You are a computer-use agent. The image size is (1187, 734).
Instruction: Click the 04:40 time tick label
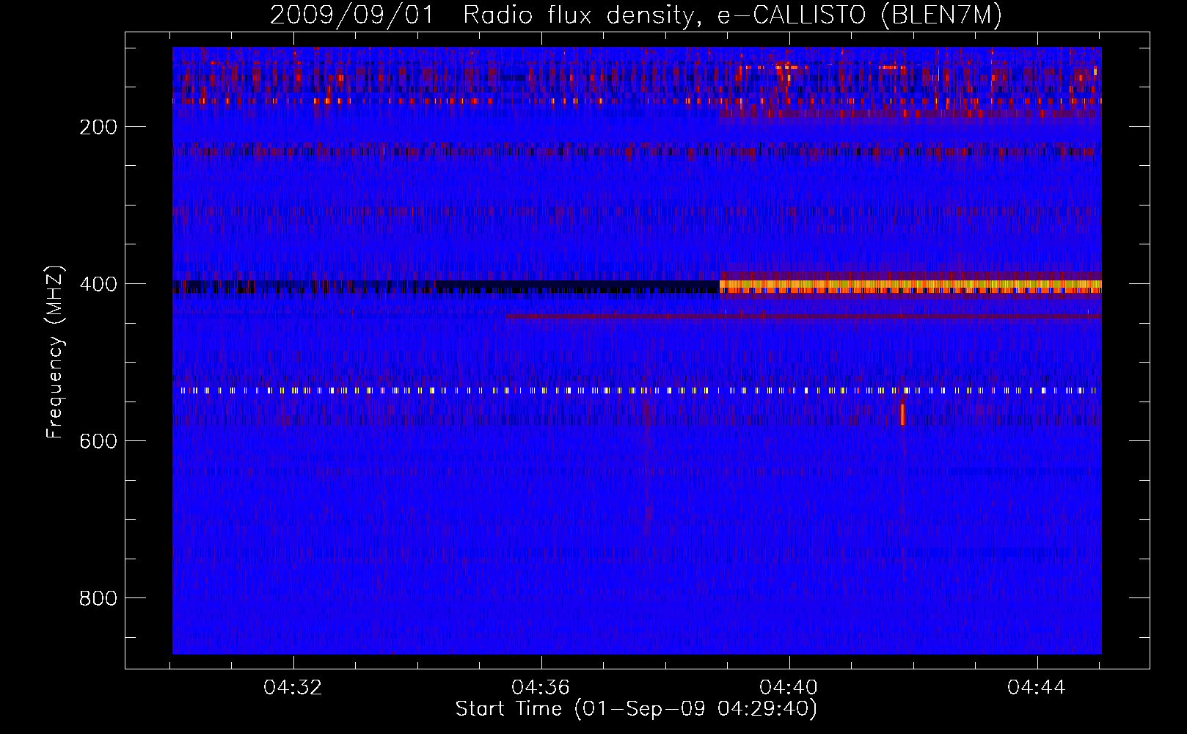[789, 688]
